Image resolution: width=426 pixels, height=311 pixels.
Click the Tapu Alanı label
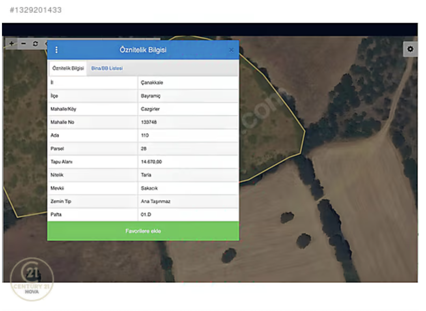[x=62, y=162]
